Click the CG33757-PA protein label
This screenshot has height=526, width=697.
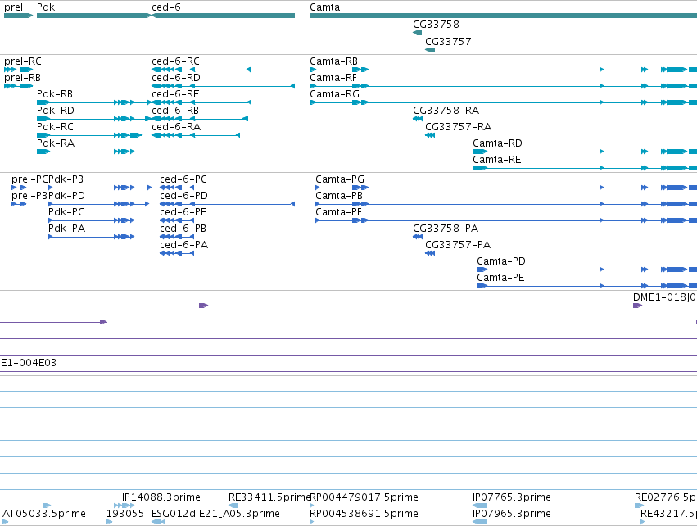click(x=458, y=246)
